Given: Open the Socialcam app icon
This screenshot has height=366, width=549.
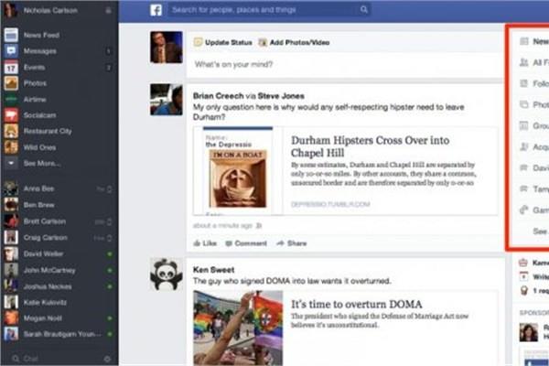Looking at the screenshot, I should [11, 115].
